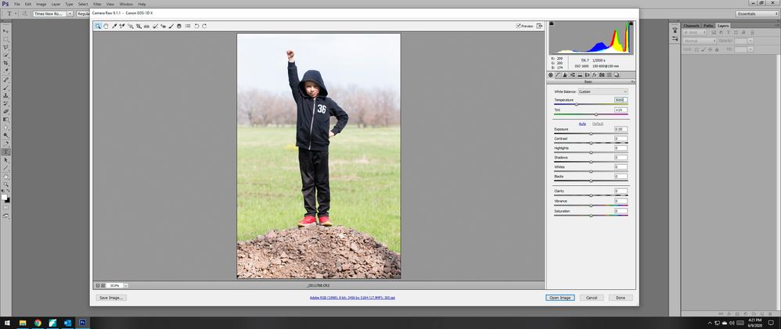This screenshot has height=329, width=781.
Task: Switch to the Channels tab
Action: [691, 26]
